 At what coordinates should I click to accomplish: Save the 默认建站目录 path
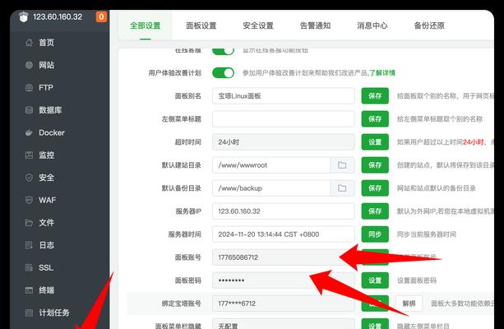point(375,165)
